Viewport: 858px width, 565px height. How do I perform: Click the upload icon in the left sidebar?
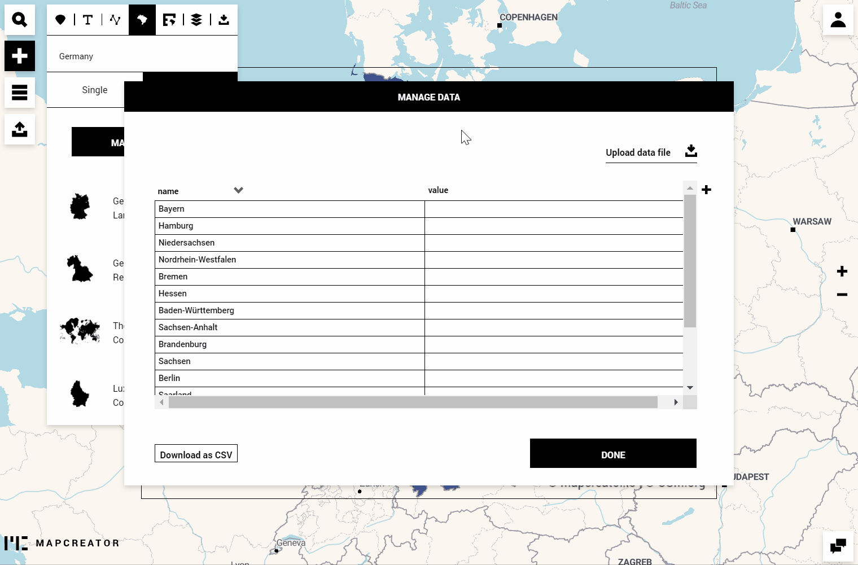pyautogui.click(x=20, y=129)
